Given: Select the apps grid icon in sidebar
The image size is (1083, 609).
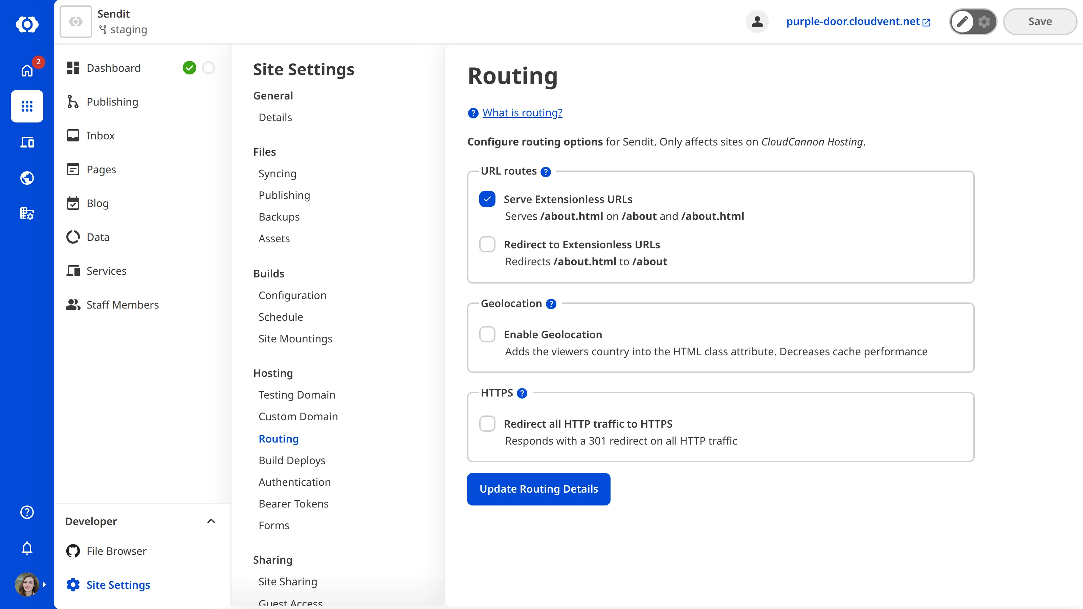Looking at the screenshot, I should [27, 106].
